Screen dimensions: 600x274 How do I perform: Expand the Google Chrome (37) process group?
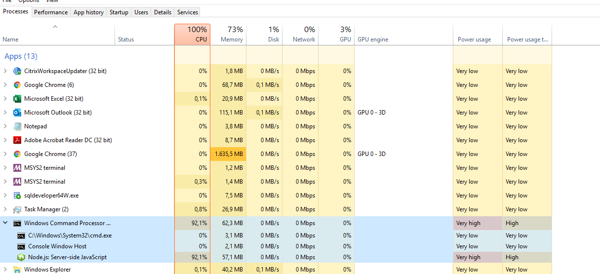(x=5, y=154)
